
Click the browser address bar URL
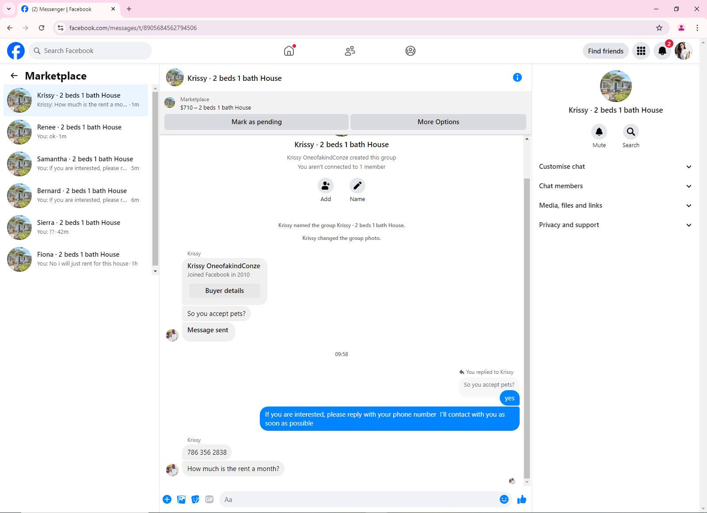tap(133, 28)
